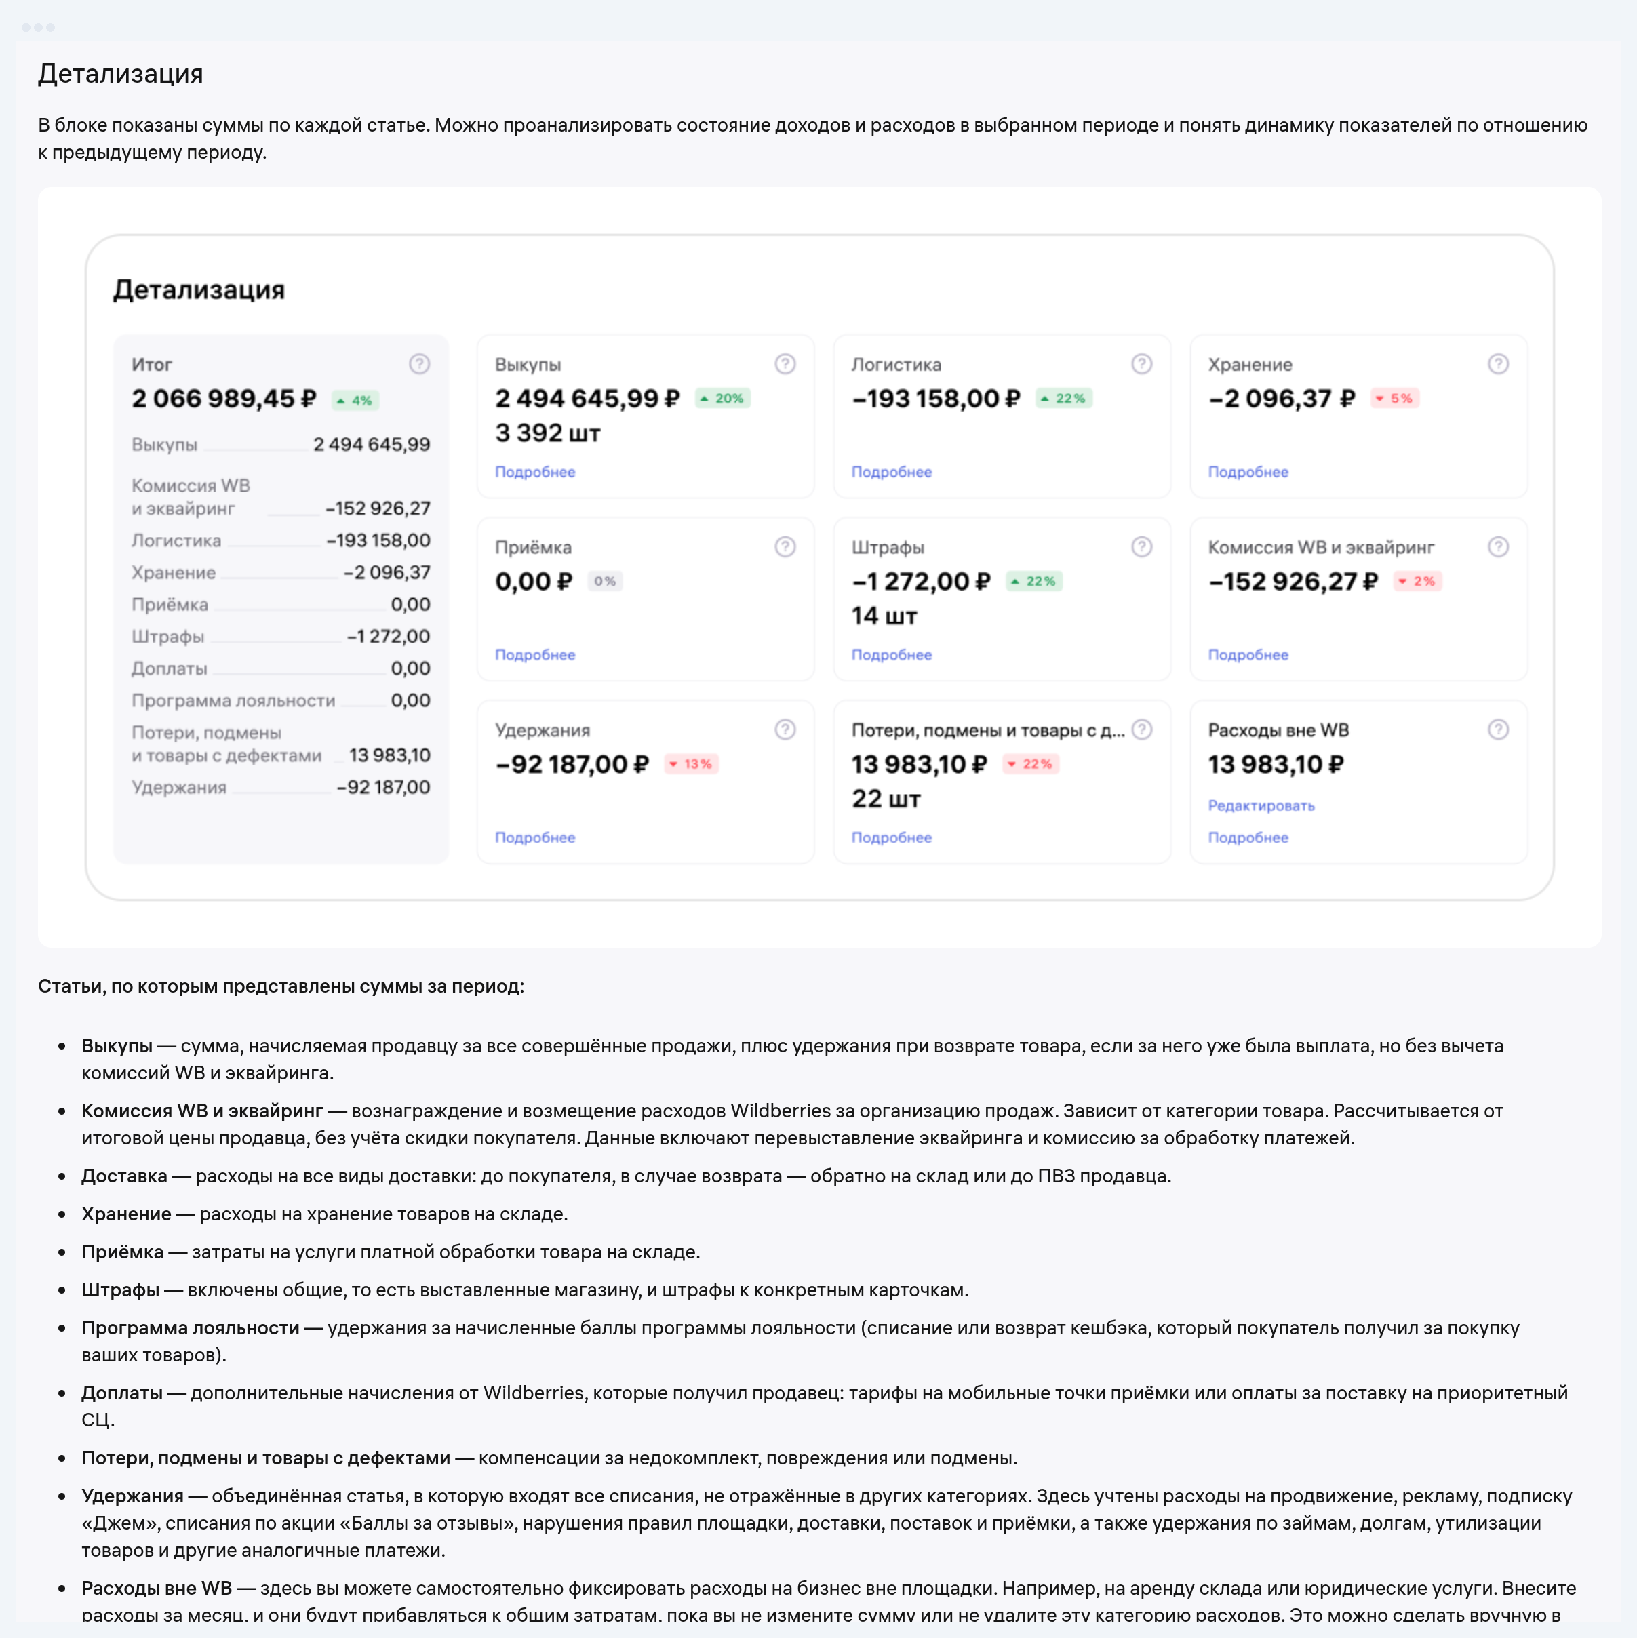
Task: Click the total amount 2 066 989,45 ₽
Action: tap(224, 399)
